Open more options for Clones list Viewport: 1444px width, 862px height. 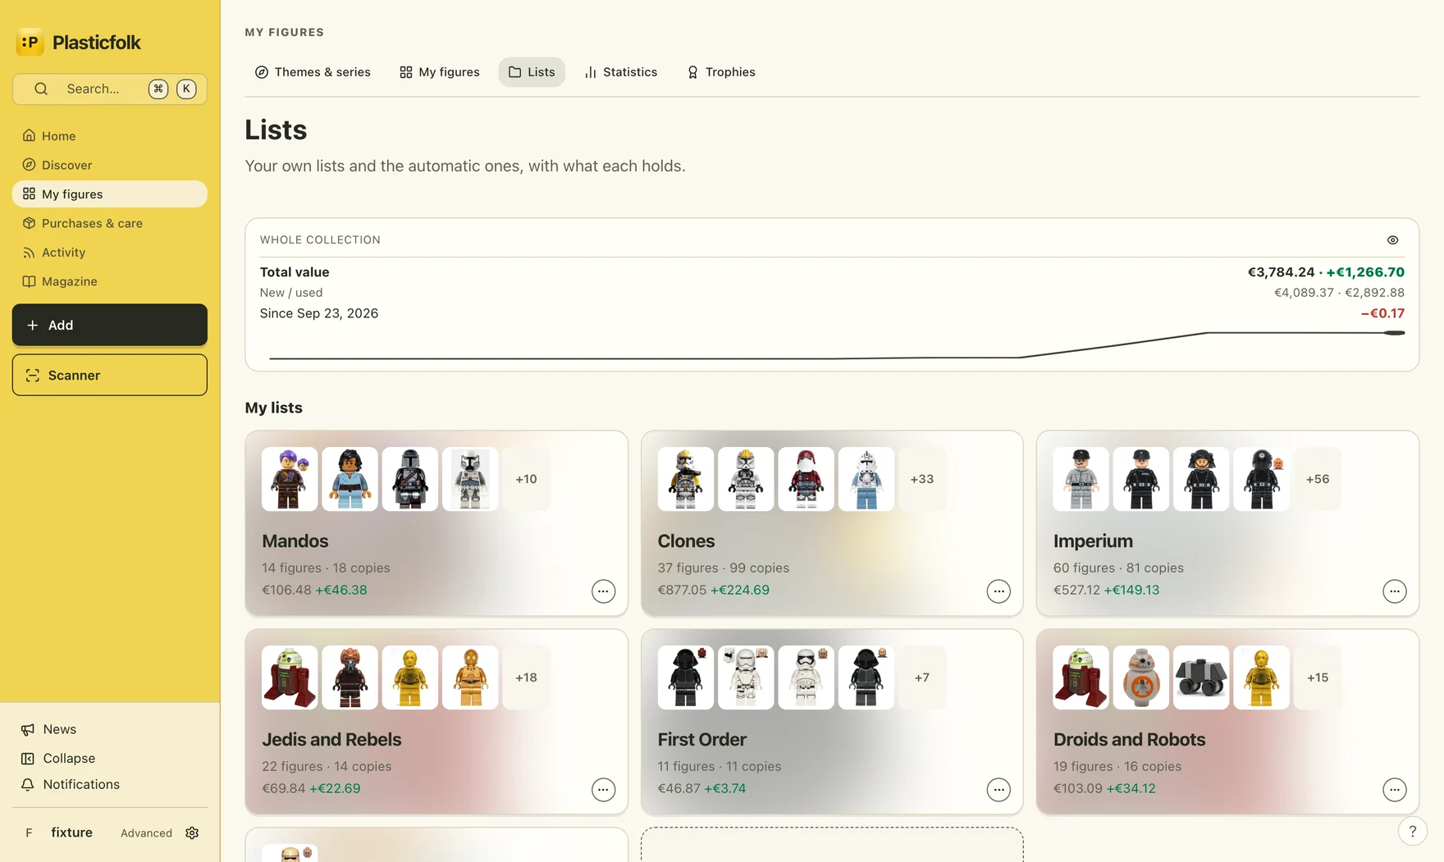click(998, 591)
